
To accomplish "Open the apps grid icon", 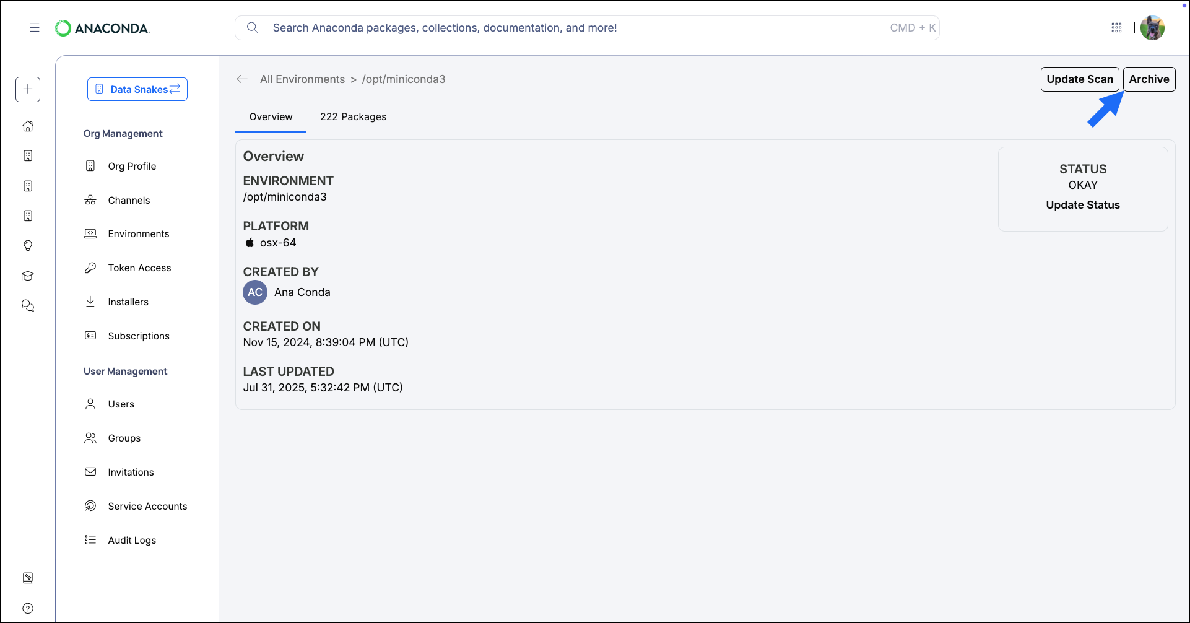I will click(1116, 28).
